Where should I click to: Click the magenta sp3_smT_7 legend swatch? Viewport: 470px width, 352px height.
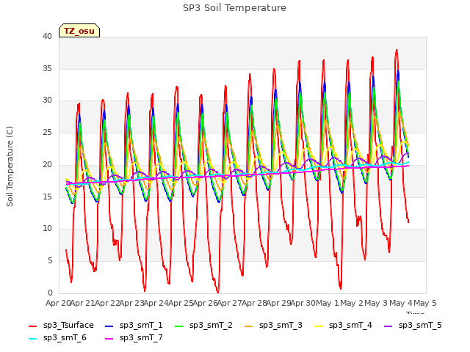pos(109,339)
